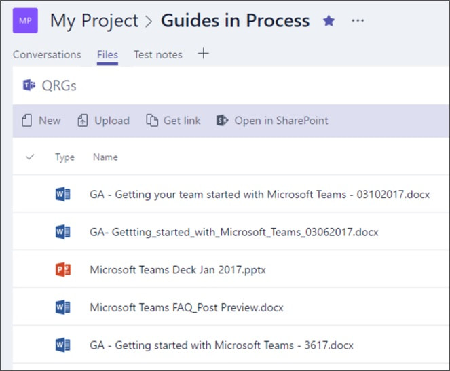450x371 pixels.
Task: Sort by the Type column header
Action: [65, 157]
